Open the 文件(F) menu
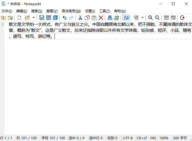This screenshot has height=141, width=192. pos(7,11)
